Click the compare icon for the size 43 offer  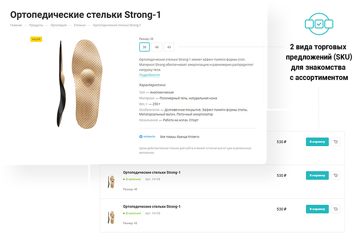[x=335, y=209]
